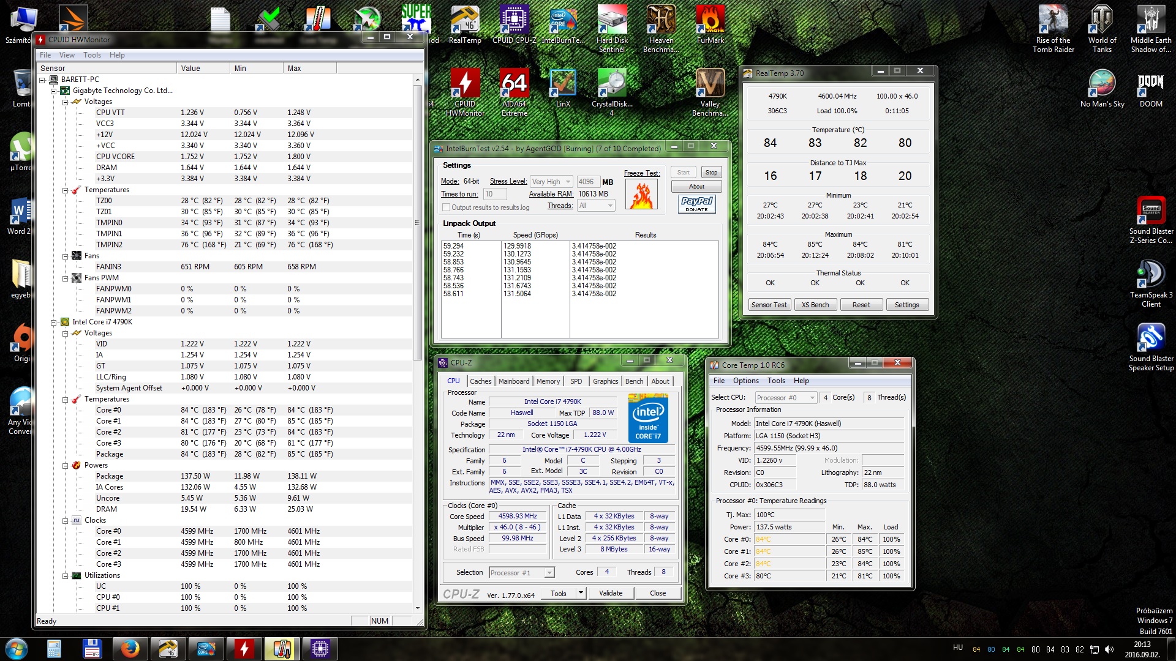Stop the IntelBurnTest run
The height and width of the screenshot is (661, 1176).
tap(711, 173)
